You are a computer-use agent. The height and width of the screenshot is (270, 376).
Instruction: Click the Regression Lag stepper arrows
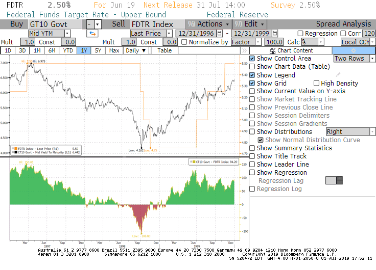click(340, 180)
